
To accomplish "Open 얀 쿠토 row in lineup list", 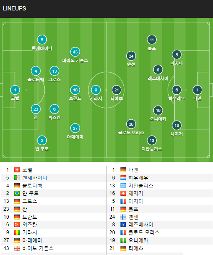I will click(x=54, y=193).
